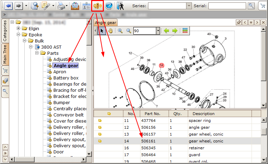Click the colored grid thumbnails icon
The image size is (268, 164).
(x=185, y=31)
